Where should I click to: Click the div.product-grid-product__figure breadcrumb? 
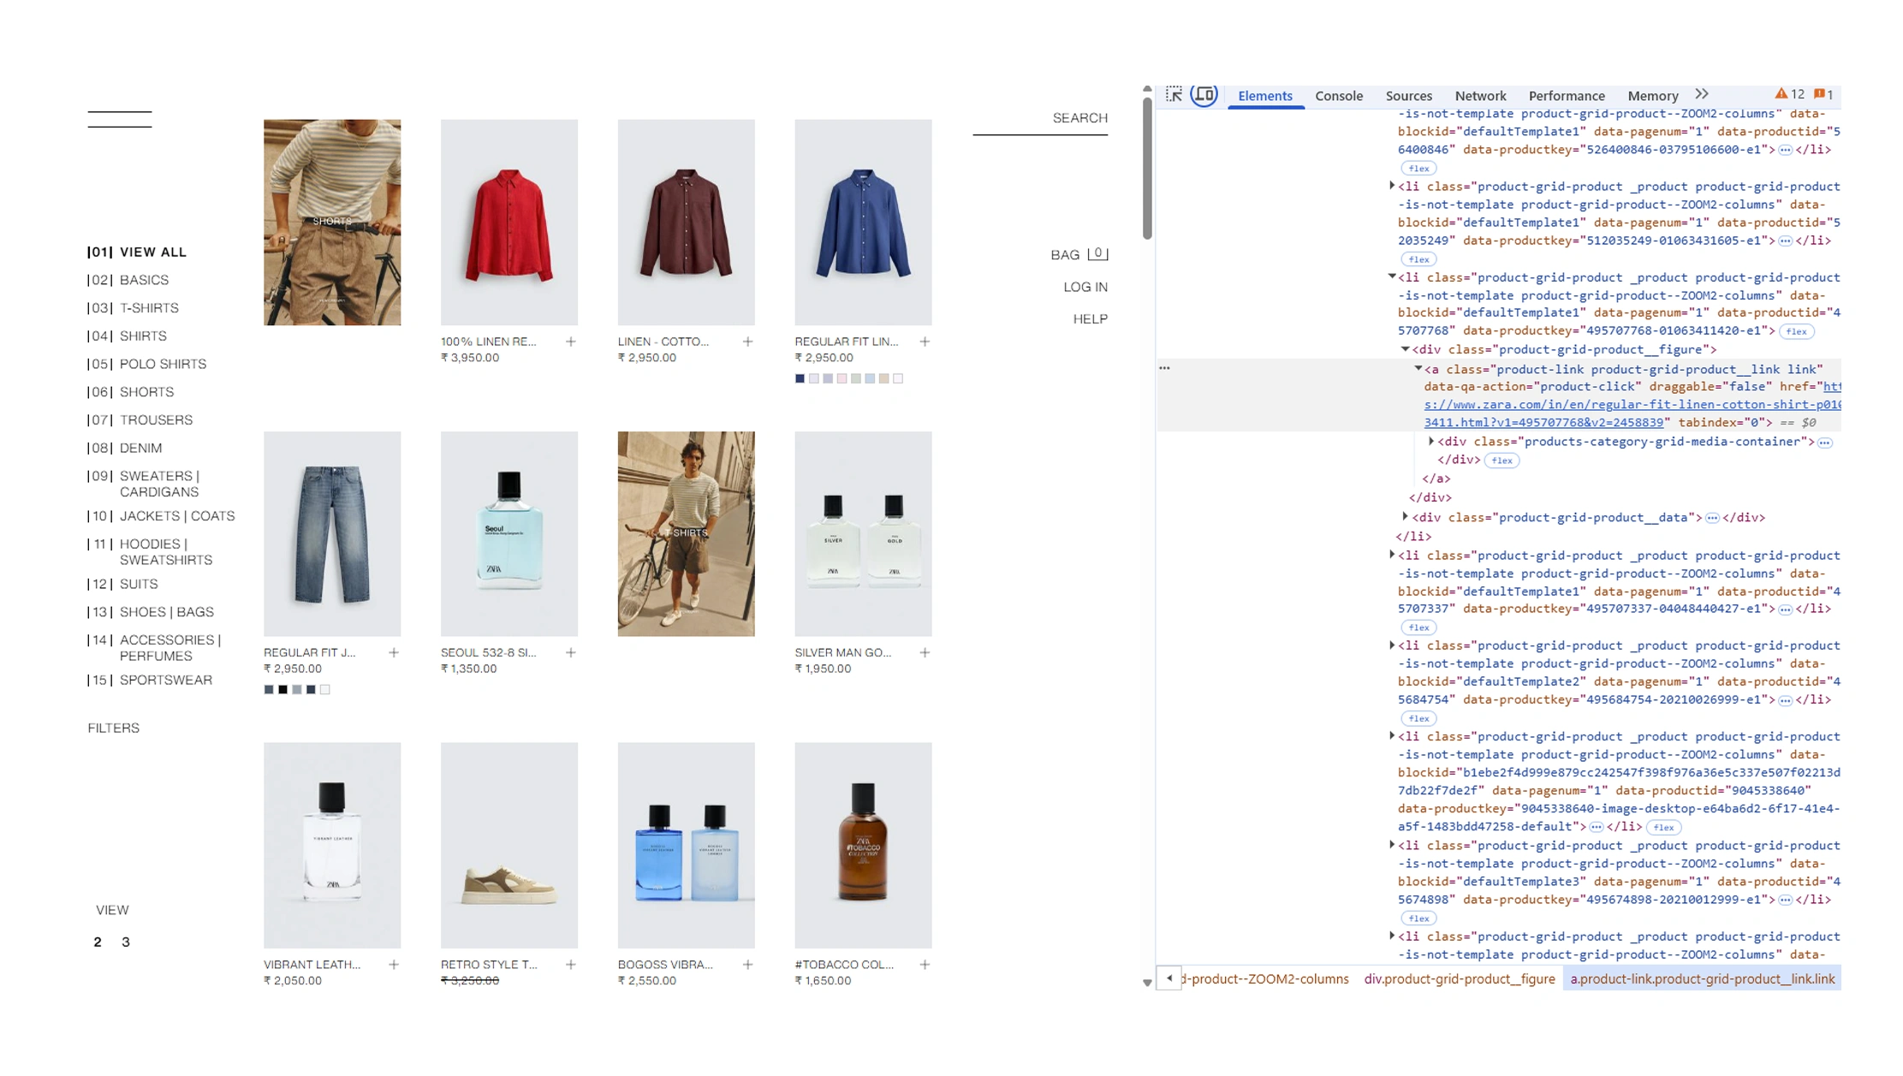[1460, 978]
